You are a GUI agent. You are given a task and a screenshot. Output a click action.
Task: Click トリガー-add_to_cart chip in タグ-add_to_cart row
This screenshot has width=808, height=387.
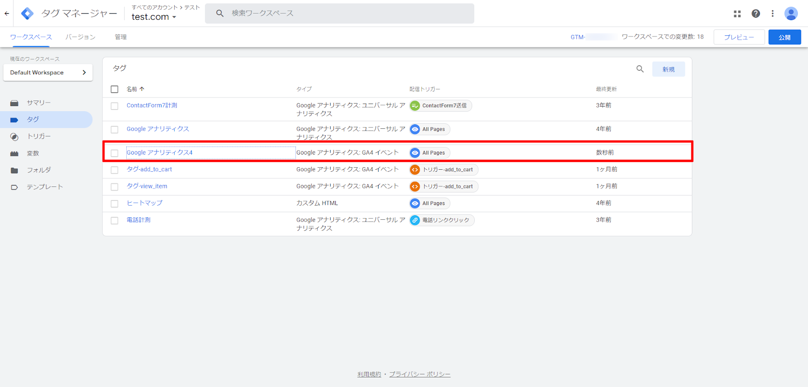click(x=443, y=170)
